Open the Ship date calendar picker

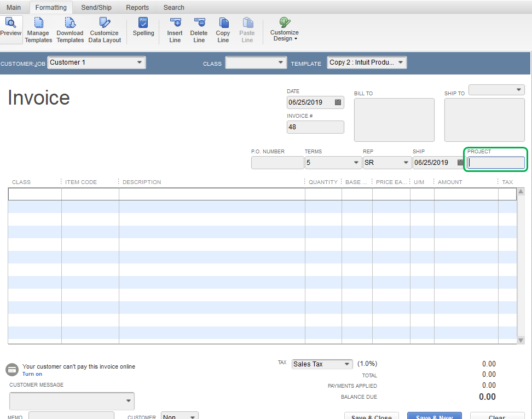[460, 162]
